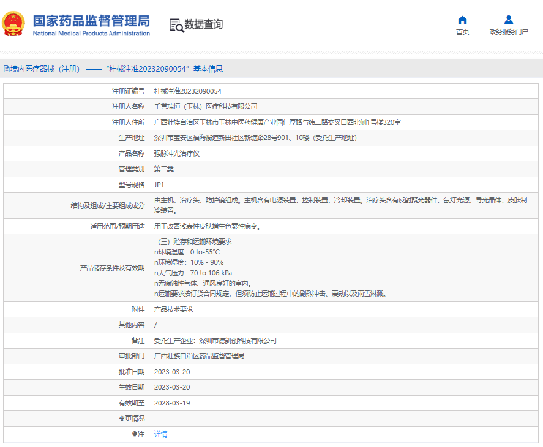543x447 pixels.
Task: Click the 其他内容 row label
Action: coord(132,325)
